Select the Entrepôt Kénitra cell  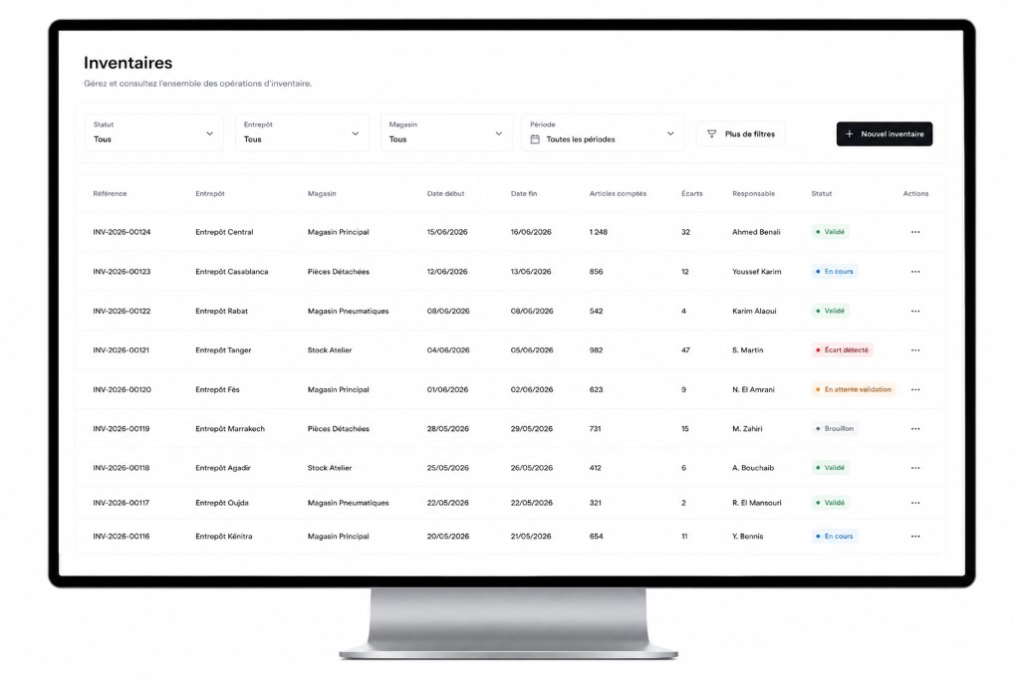(224, 537)
